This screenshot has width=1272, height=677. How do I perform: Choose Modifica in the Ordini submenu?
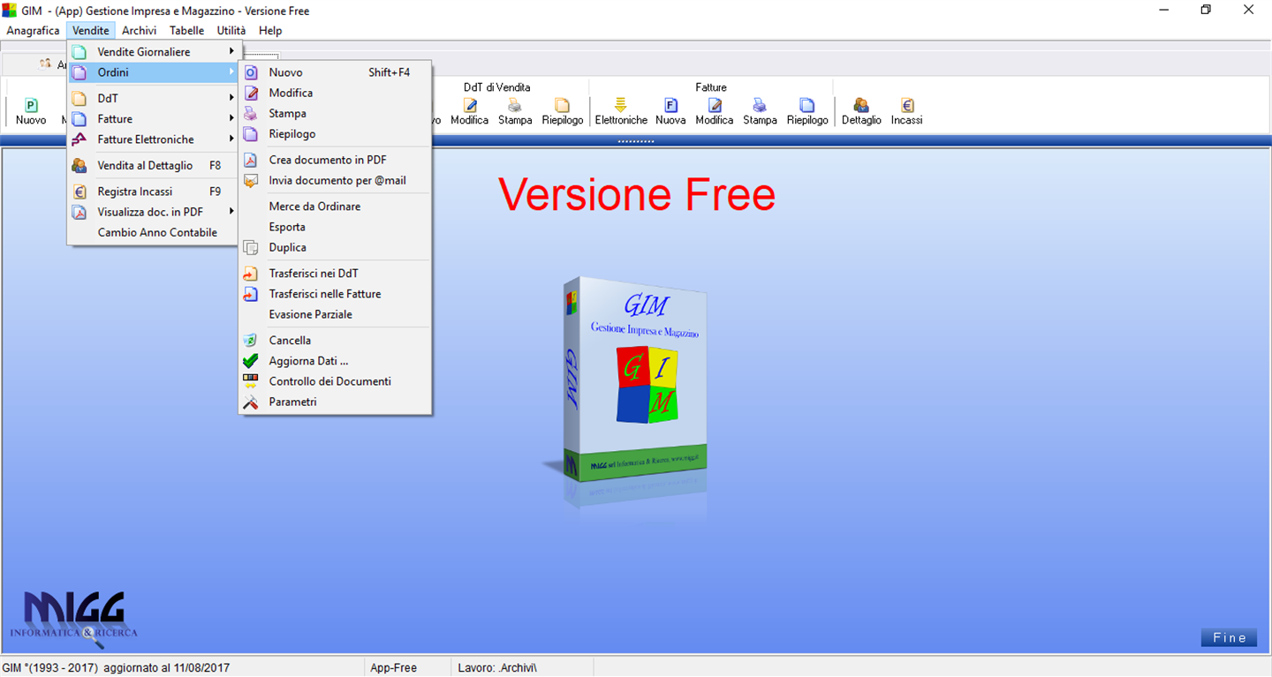(x=335, y=93)
